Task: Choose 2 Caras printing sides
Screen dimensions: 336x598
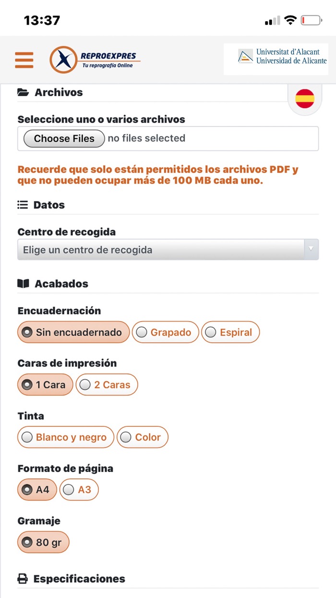Action: point(107,384)
